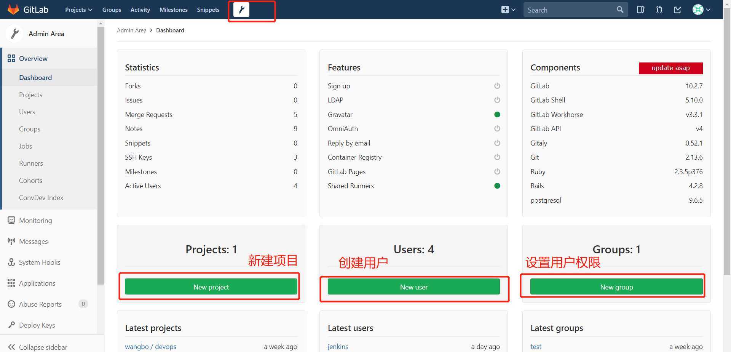Open the Todos checkmark icon
Image resolution: width=731 pixels, height=352 pixels.
point(677,10)
